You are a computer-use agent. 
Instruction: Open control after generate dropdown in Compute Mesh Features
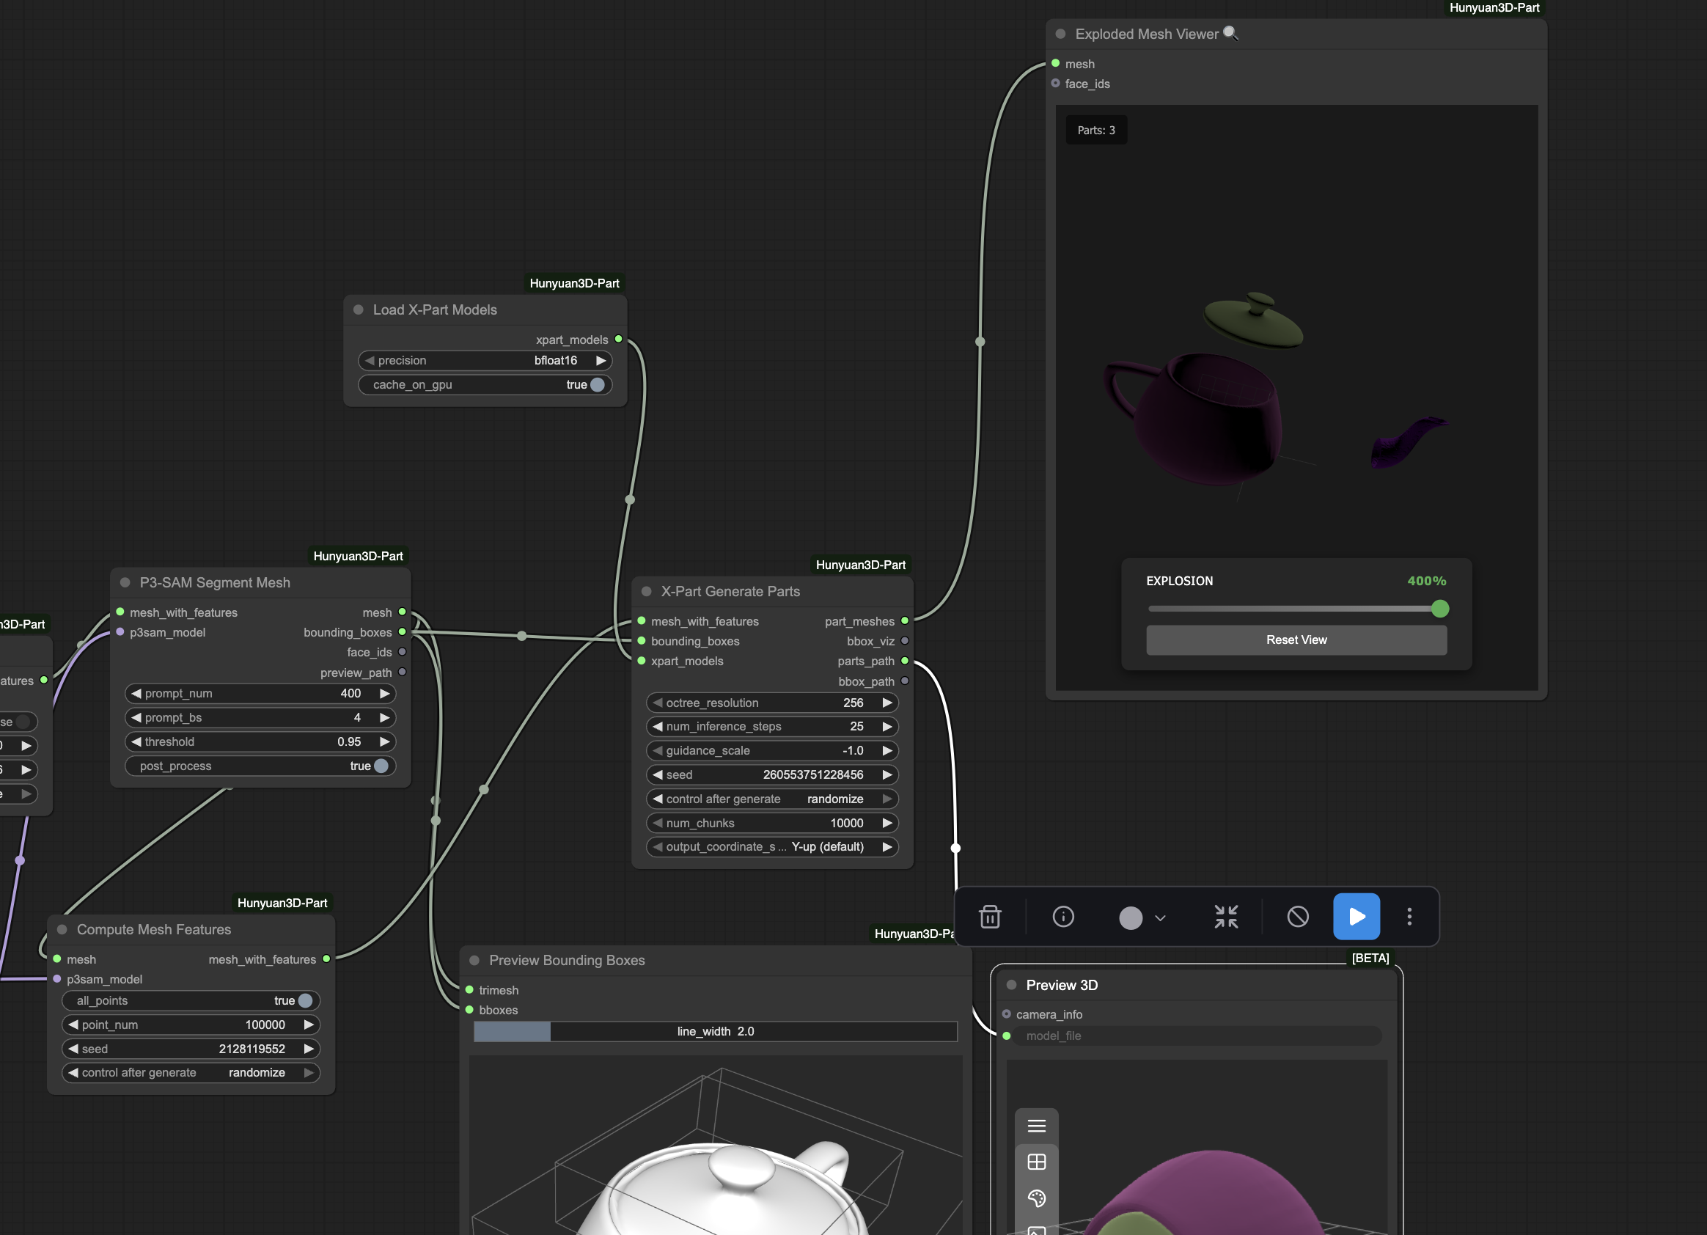tap(191, 1073)
